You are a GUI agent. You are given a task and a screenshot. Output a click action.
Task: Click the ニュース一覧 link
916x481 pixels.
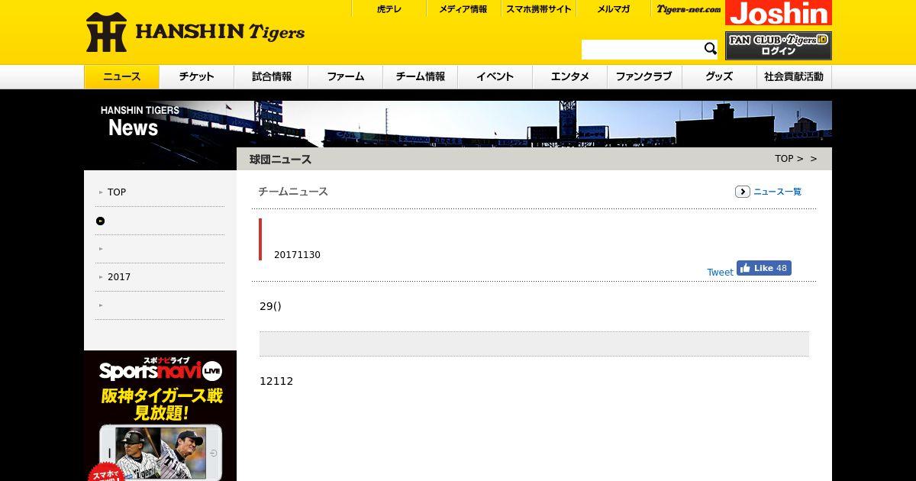778,192
